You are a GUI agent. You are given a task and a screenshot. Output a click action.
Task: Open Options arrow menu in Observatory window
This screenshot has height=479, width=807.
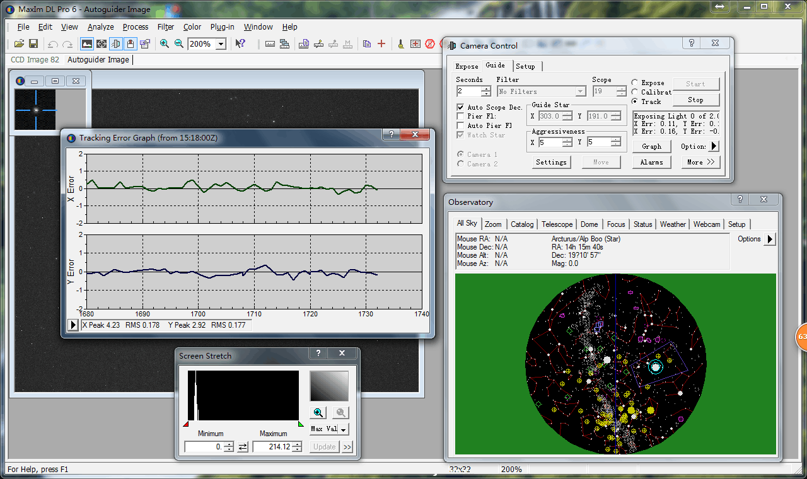770,239
